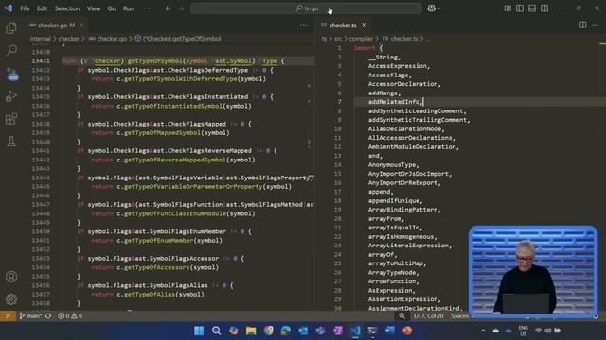Open the volume control in the system tray
Image resolution: width=606 pixels, height=340 pixels.
pos(548,331)
